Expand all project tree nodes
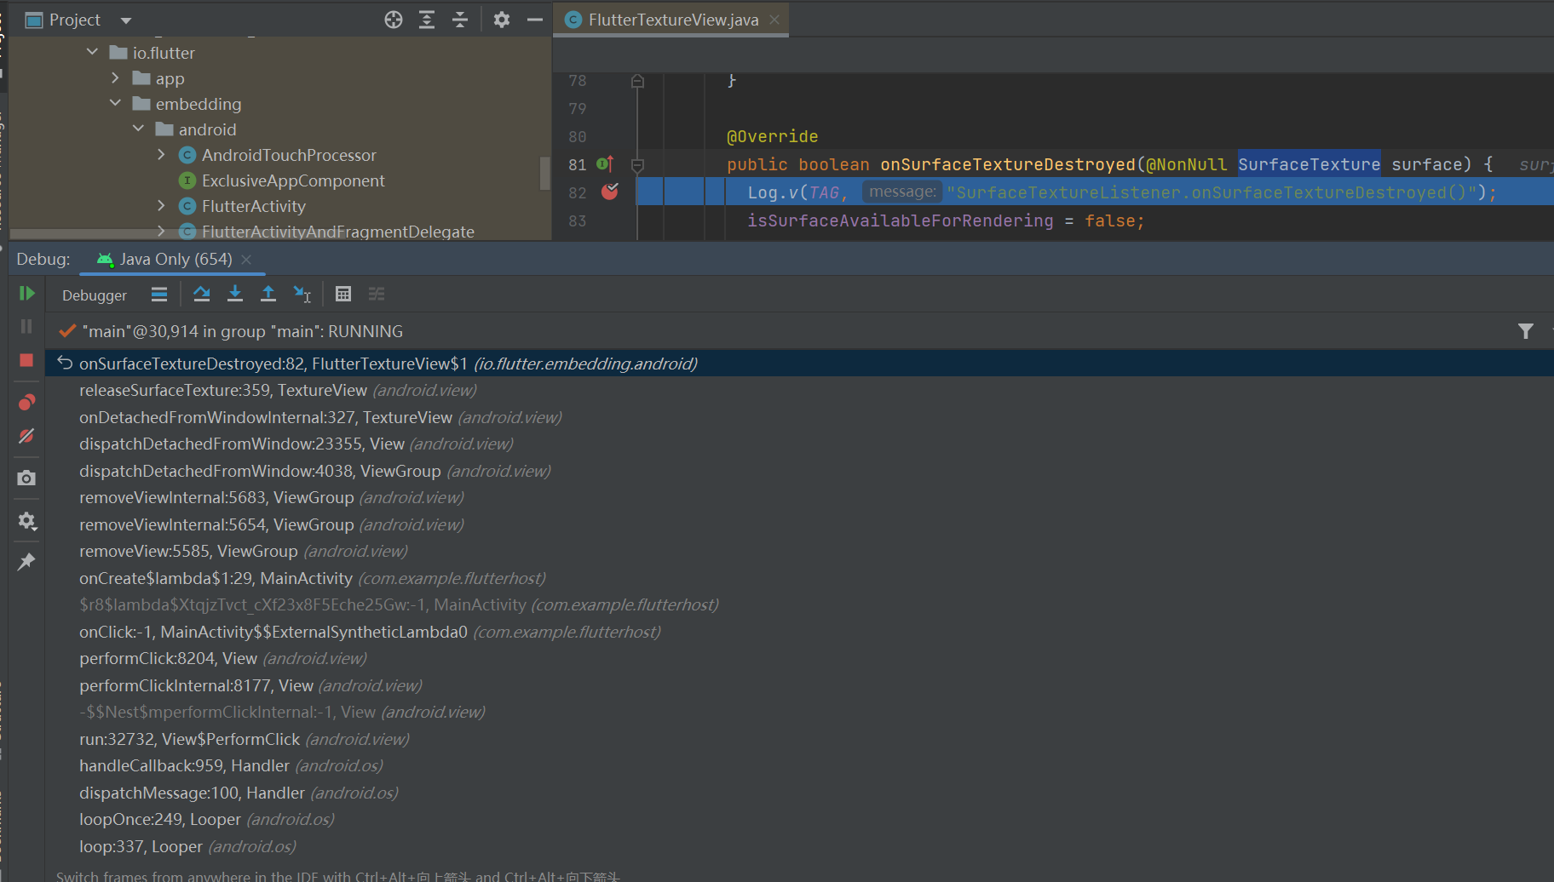The height and width of the screenshot is (882, 1554). 427,20
